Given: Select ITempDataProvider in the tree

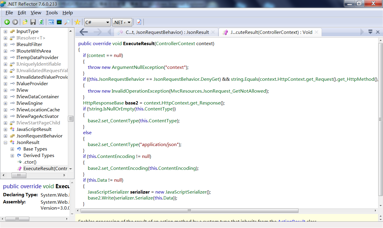Looking at the screenshot, I should [37, 58].
